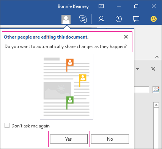This screenshot has width=162, height=149.
Task: Restore down the Word window
Action: tap(136, 6)
